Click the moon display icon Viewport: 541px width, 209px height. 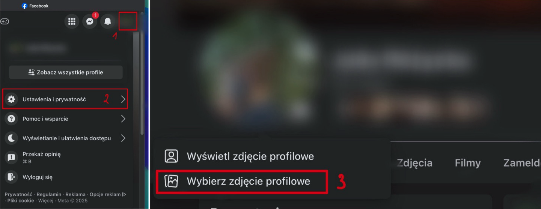pyautogui.click(x=12, y=138)
